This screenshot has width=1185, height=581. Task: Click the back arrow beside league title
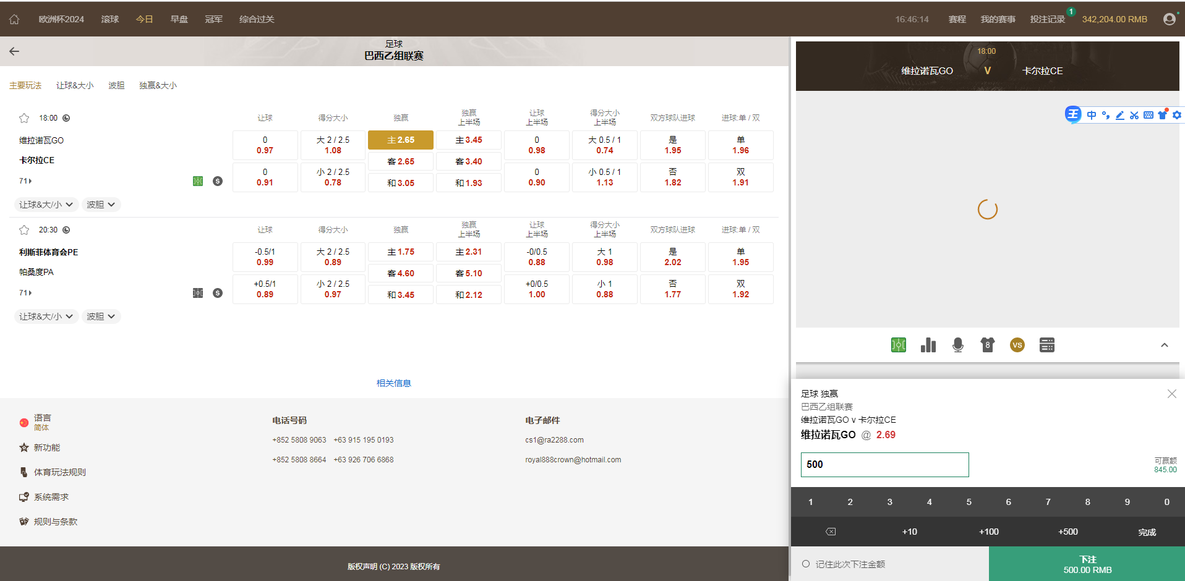tap(14, 51)
